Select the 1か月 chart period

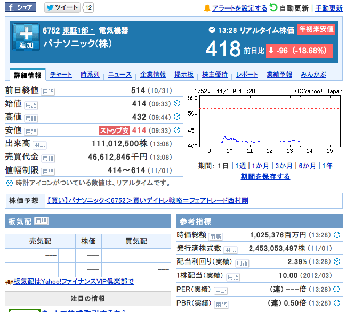(260, 166)
